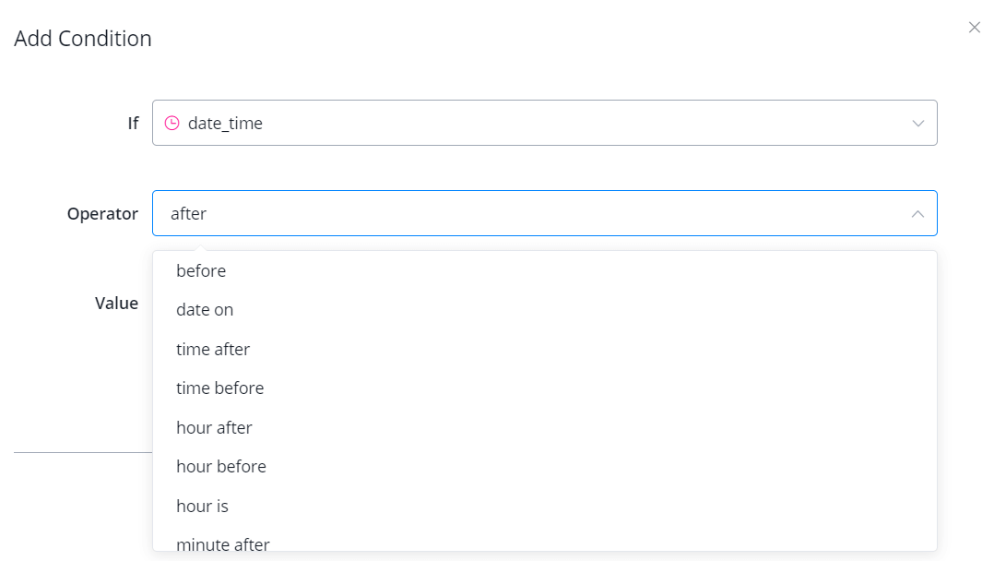Close the Add Condition dialog
This screenshot has width=994, height=561.
tap(974, 28)
